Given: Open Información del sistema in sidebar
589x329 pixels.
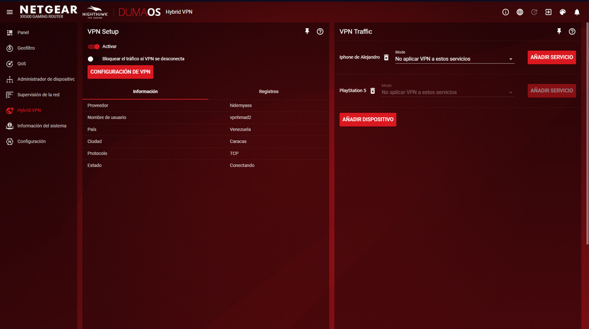Looking at the screenshot, I should (42, 126).
